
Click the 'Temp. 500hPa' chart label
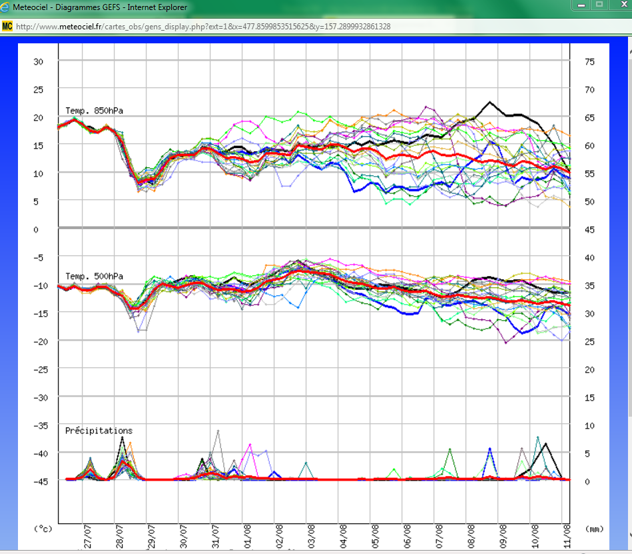95,277
